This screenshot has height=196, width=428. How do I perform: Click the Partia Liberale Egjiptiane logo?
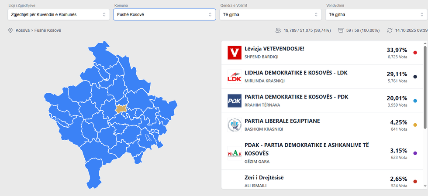coord(235,125)
